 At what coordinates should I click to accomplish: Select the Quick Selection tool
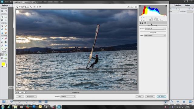click(6, 20)
